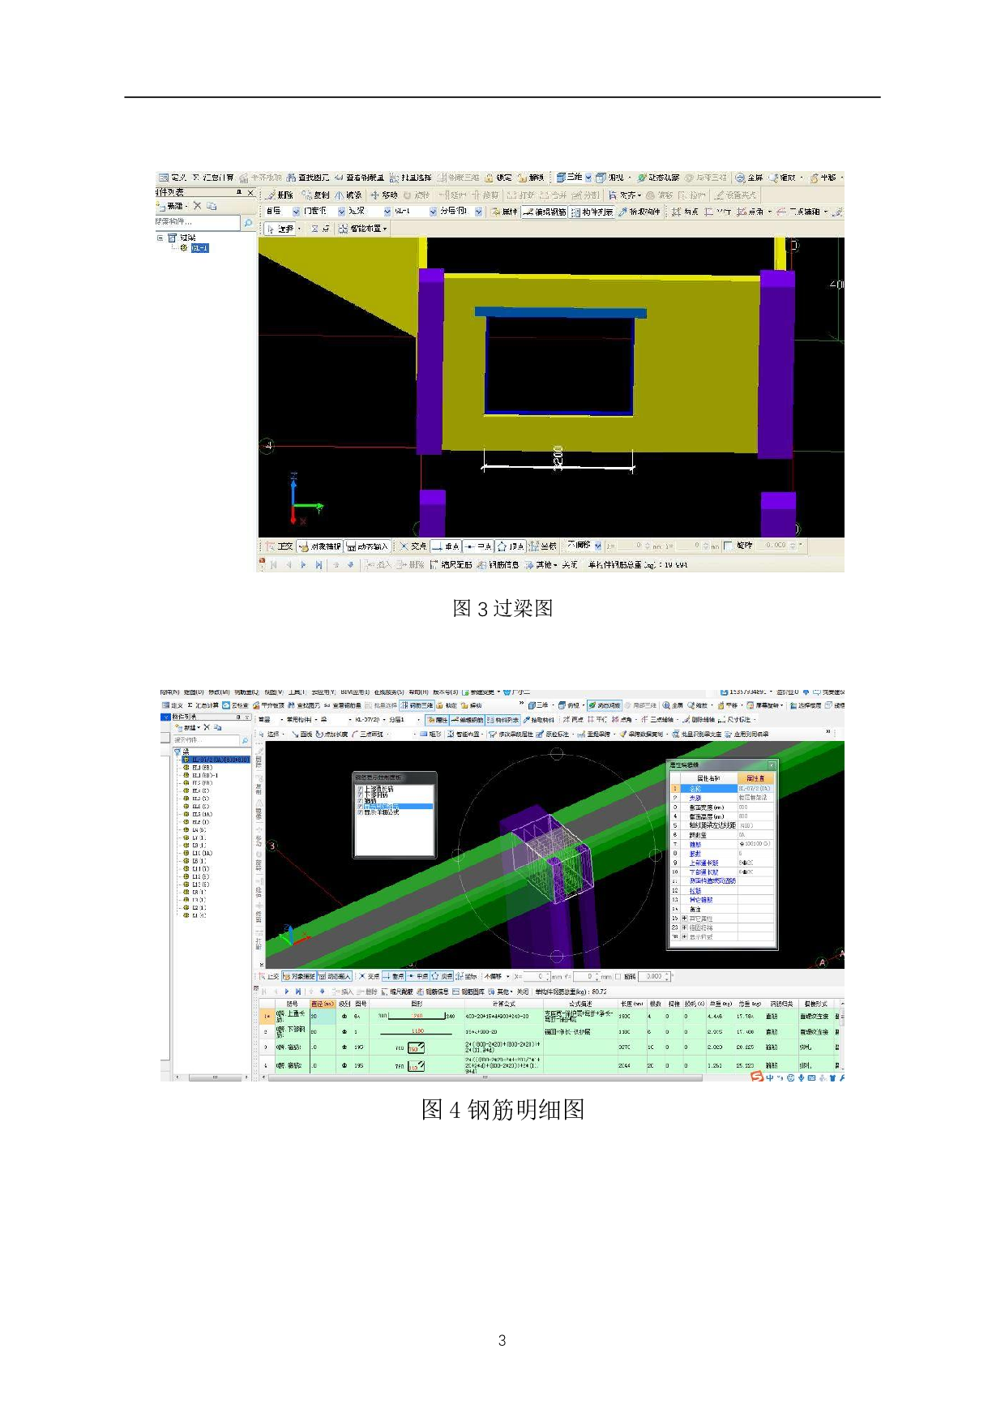1005x1422 pixels.
Task: Collapse the 过梁 tree node in component list
Action: [160, 238]
